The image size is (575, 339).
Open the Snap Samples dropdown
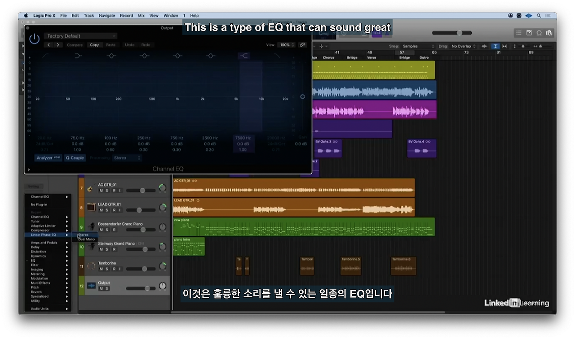coord(418,46)
